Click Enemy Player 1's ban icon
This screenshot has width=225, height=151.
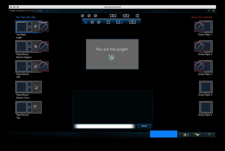point(199,27)
